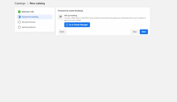Open the Add basic info step
This screenshot has height=102, width=177.
point(28,12)
